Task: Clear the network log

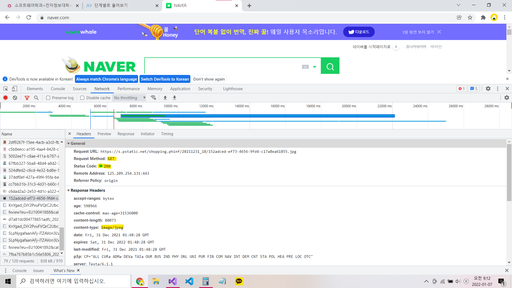Action: coord(15,98)
